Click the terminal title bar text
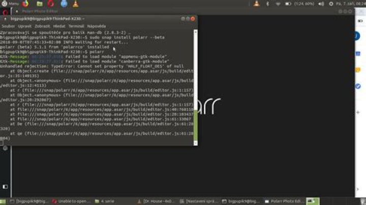The image size is (366, 205). (47, 19)
